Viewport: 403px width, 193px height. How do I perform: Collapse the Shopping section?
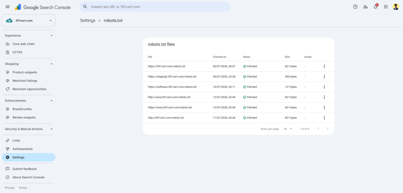click(52, 64)
